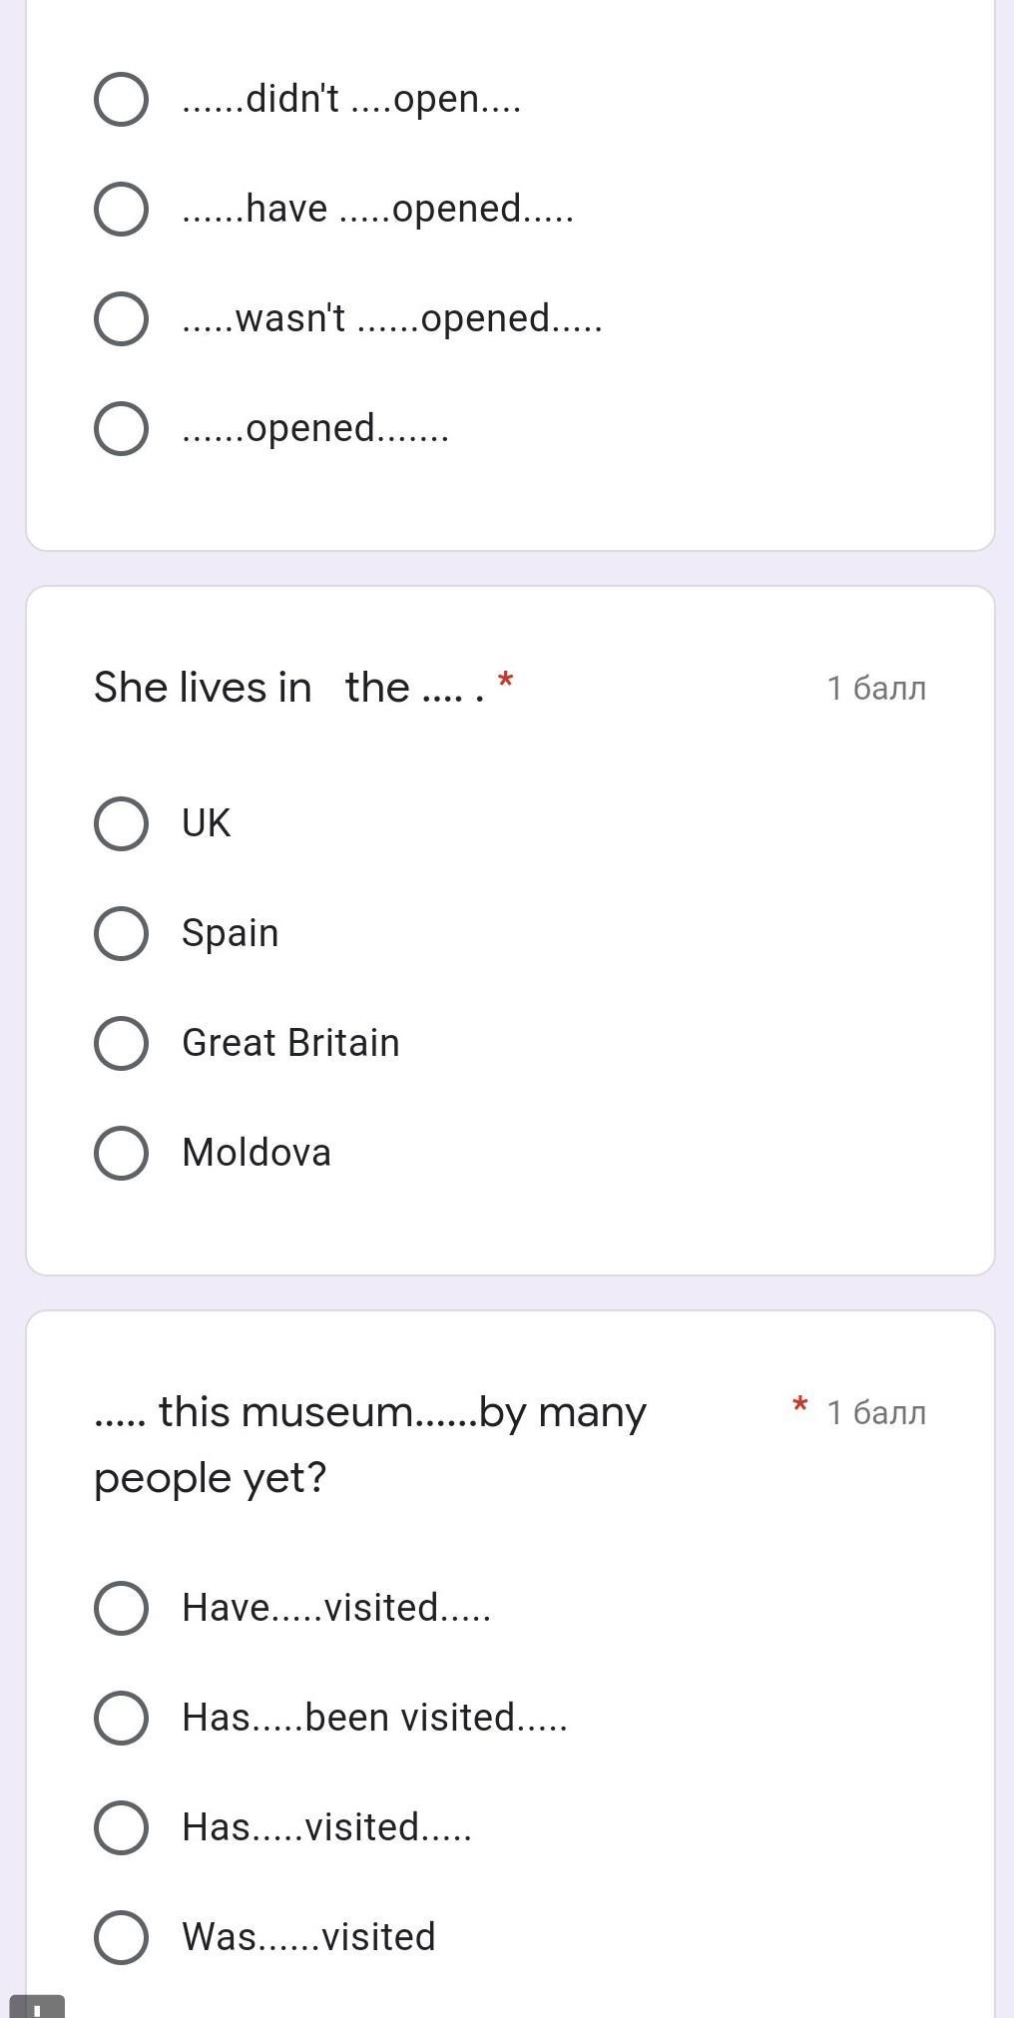The image size is (1014, 2018).
Task: Select the standalone "opened" answer
Action: (122, 429)
